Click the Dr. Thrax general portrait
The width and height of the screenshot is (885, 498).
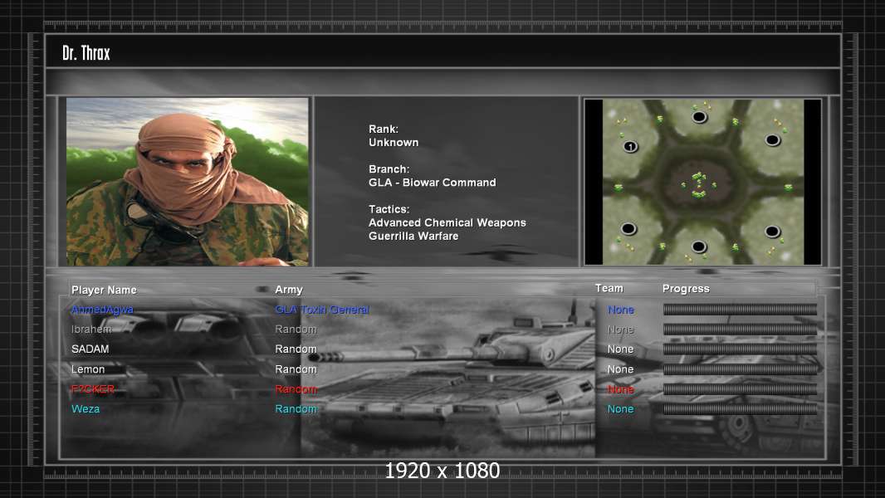pyautogui.click(x=188, y=182)
